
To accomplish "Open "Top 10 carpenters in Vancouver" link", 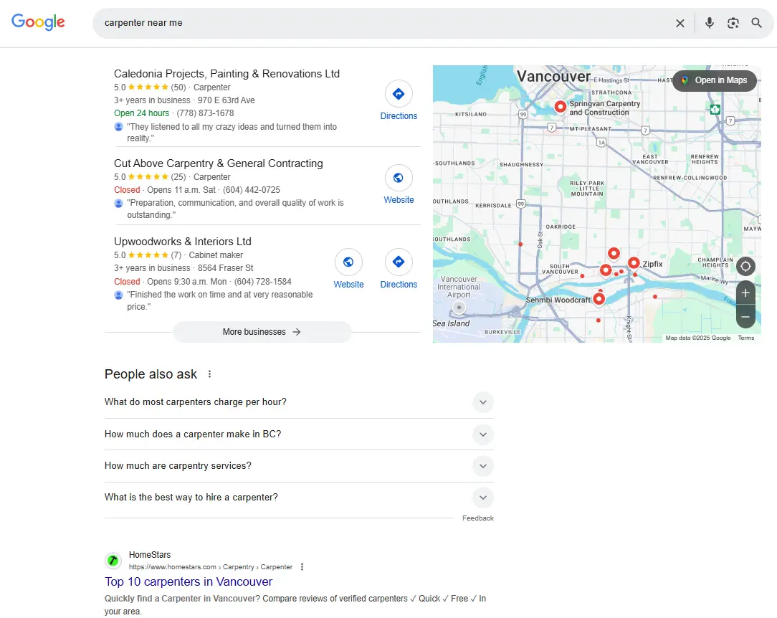I will point(189,581).
